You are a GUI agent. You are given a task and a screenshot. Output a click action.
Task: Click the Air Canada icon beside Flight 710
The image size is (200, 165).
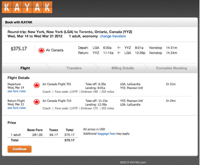click(x=37, y=102)
